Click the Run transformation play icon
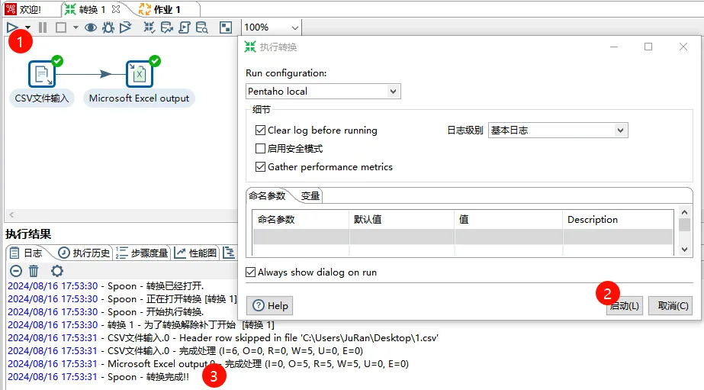 [x=12, y=27]
